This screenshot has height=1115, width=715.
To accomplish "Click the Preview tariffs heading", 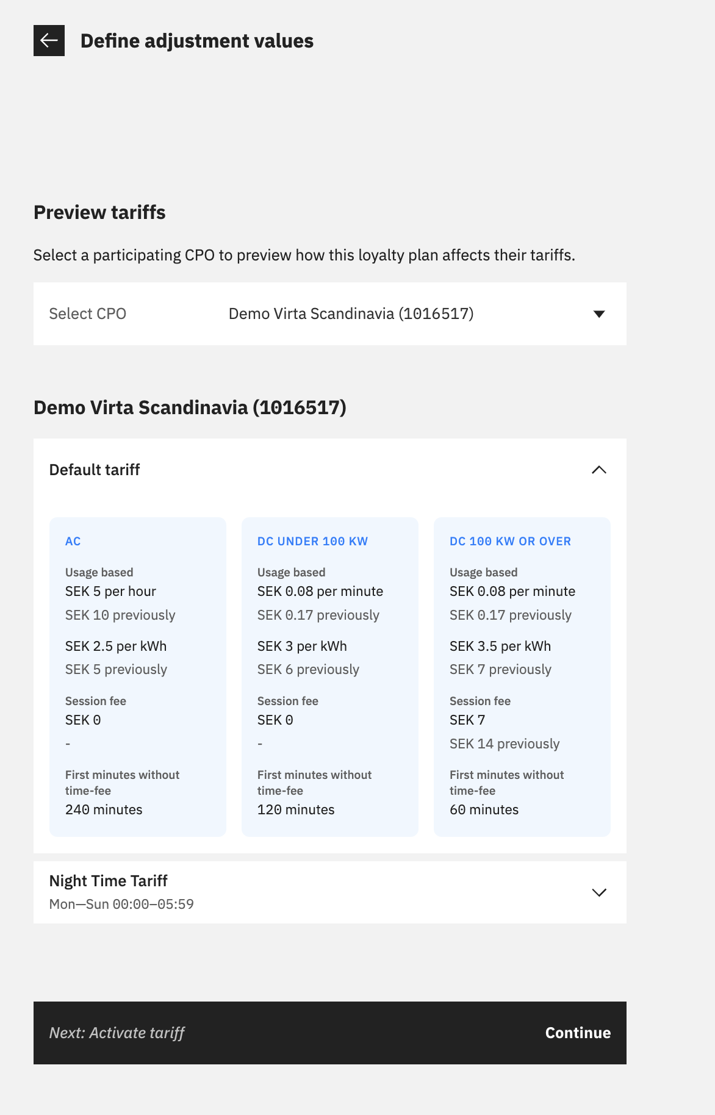I will (99, 212).
